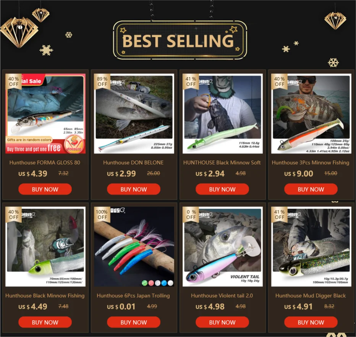356x337 pixels.
Task: Click BUY NOW for Hunthouse 3Pcs Minnow Fishing
Action: click(311, 189)
